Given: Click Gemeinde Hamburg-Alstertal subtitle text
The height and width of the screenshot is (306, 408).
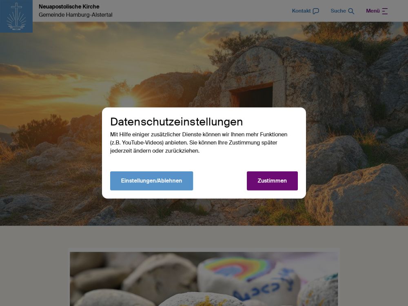Looking at the screenshot, I should [75, 15].
